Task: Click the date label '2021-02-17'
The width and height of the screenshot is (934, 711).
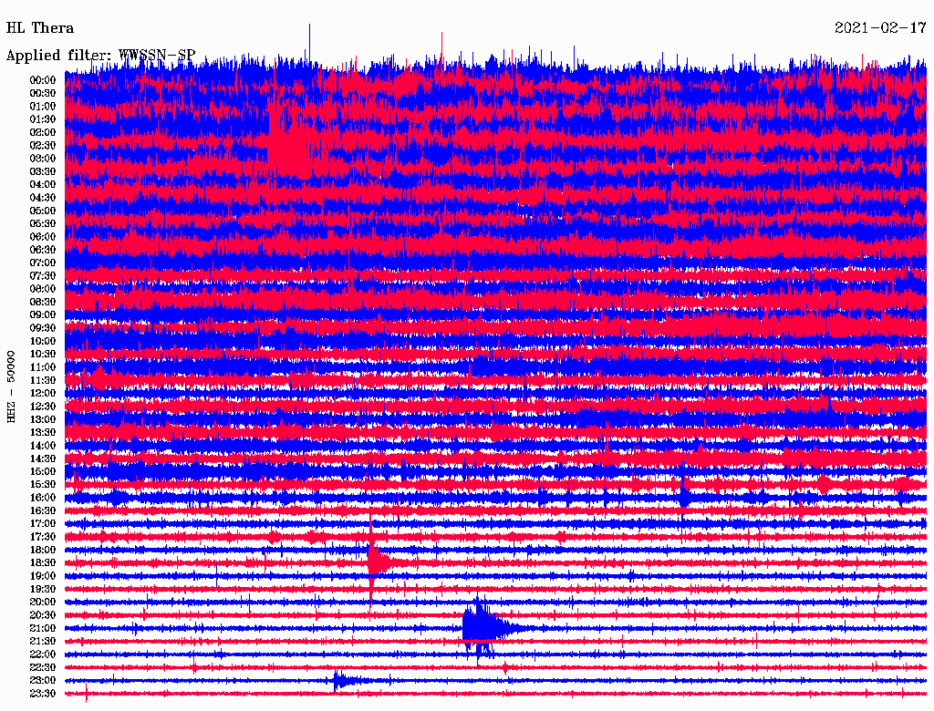Action: [x=880, y=27]
